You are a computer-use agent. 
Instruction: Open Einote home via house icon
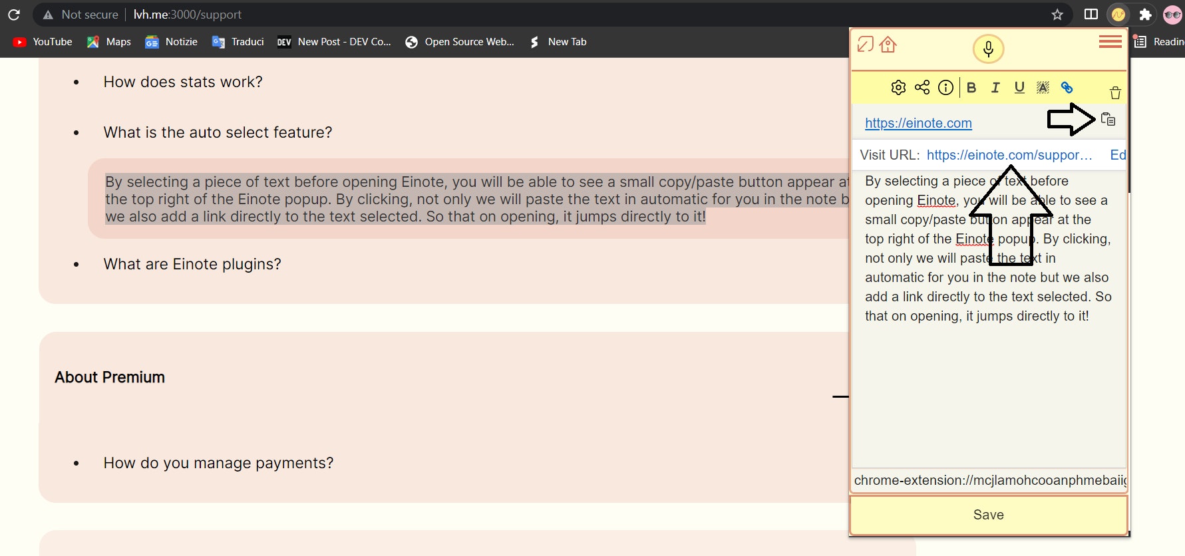point(888,45)
